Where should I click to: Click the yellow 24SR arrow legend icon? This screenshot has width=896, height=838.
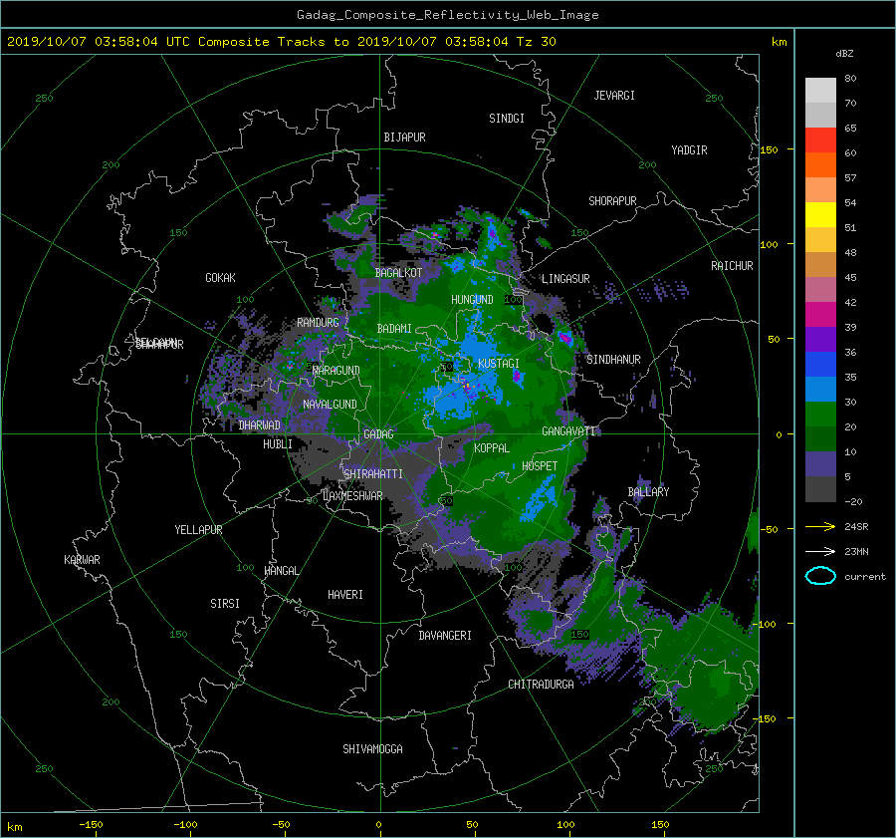click(820, 527)
